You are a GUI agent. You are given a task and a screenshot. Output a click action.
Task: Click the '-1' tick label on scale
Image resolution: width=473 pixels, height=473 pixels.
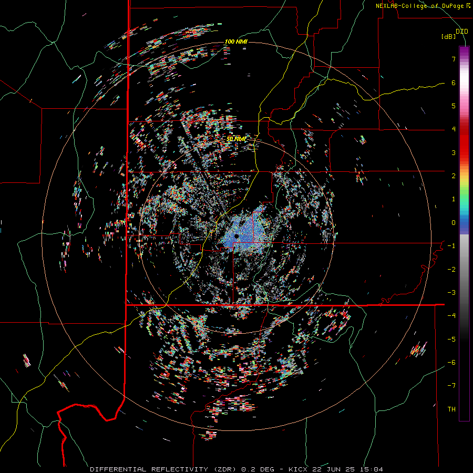click(x=451, y=246)
